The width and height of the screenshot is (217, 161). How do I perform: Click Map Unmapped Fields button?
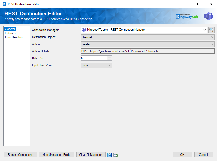pyautogui.click(x=56, y=155)
